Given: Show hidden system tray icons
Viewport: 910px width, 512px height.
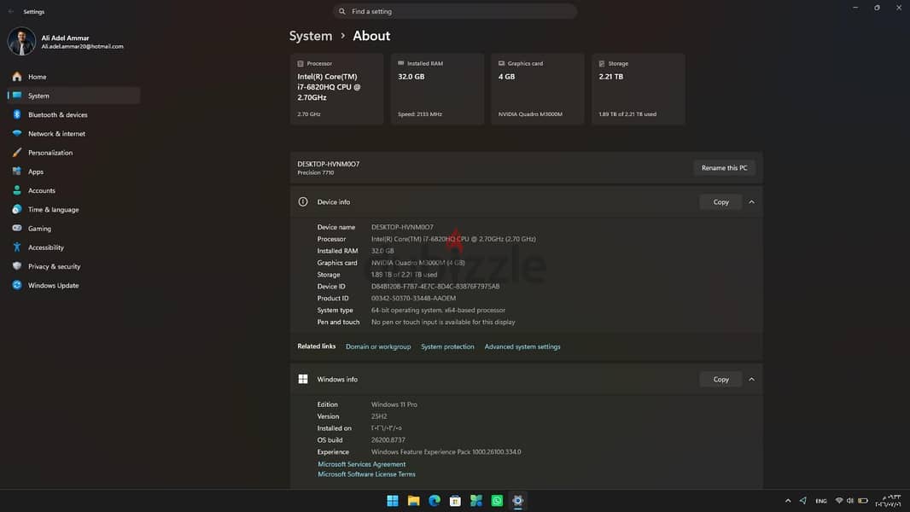Looking at the screenshot, I should coord(788,501).
